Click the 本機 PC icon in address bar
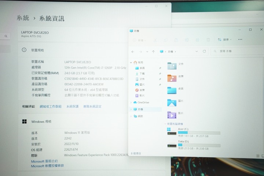The height and width of the screenshot is (176, 264). pos(162,51)
